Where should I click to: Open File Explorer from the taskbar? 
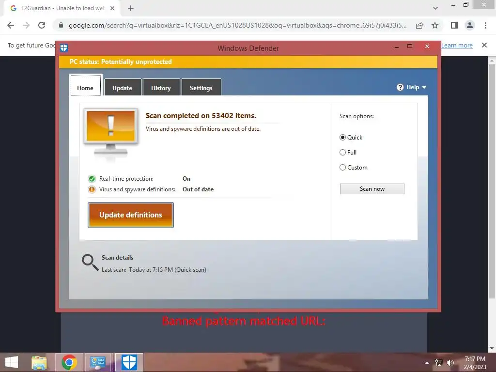coord(39,362)
